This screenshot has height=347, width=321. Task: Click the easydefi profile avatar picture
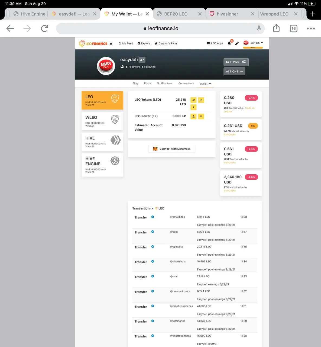106,66
